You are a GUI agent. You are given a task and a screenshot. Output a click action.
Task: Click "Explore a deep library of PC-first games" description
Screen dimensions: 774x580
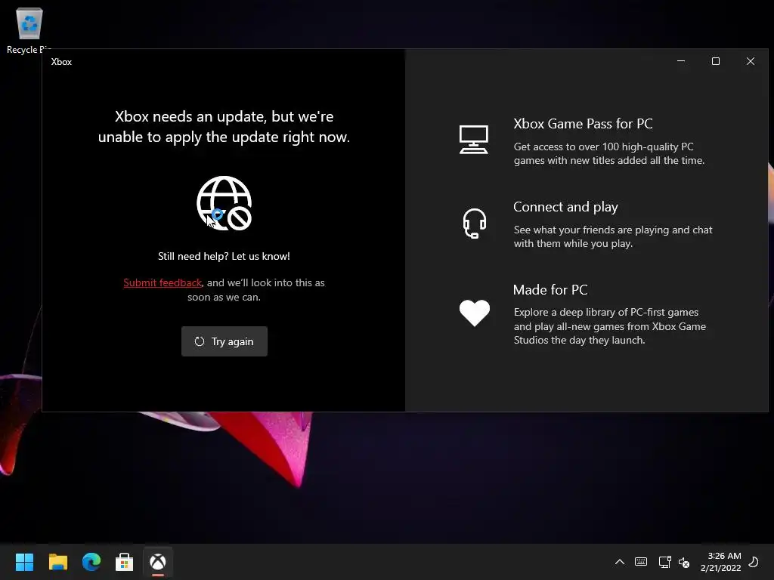click(610, 326)
